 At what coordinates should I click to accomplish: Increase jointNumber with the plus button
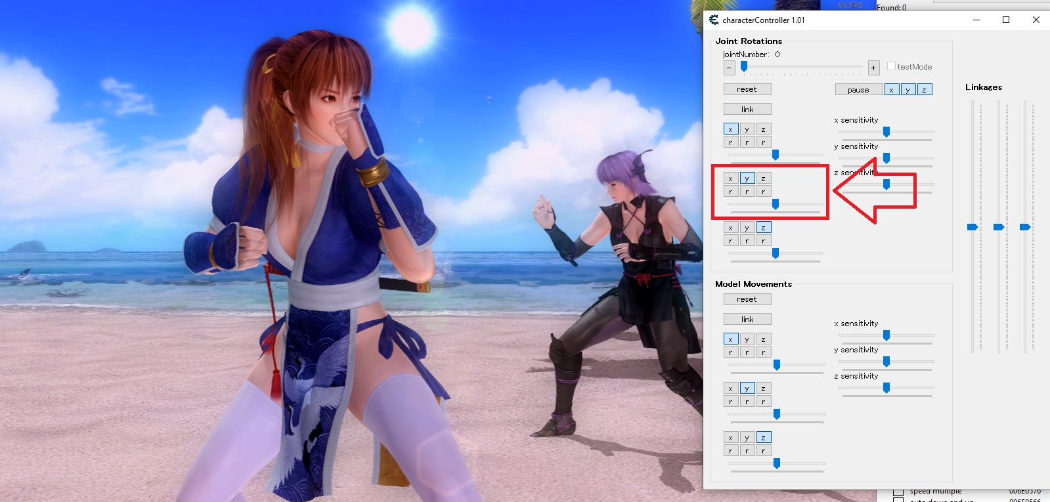pyautogui.click(x=873, y=68)
